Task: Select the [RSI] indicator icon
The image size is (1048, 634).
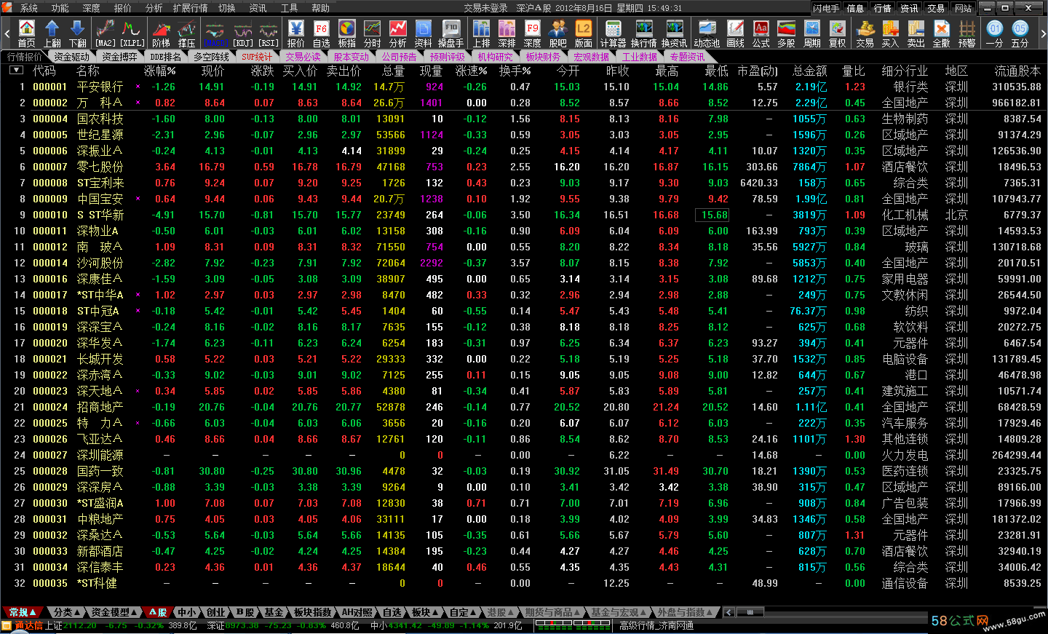Action: click(268, 33)
